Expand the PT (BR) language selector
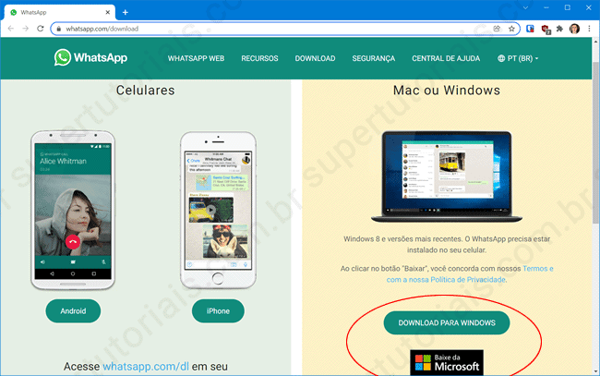 pos(518,59)
